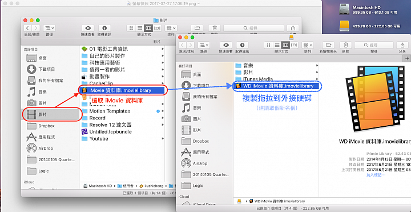Viewport: 411px width, 212px height.
Task: Select cover flow view in front window
Action: [x=295, y=45]
